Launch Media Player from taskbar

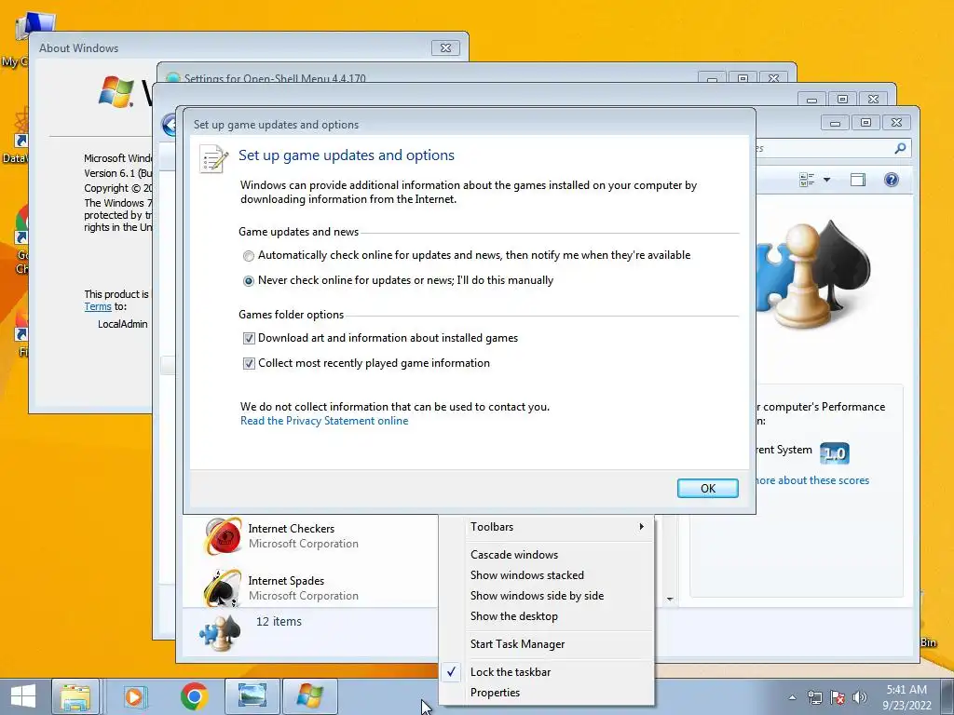tap(134, 696)
